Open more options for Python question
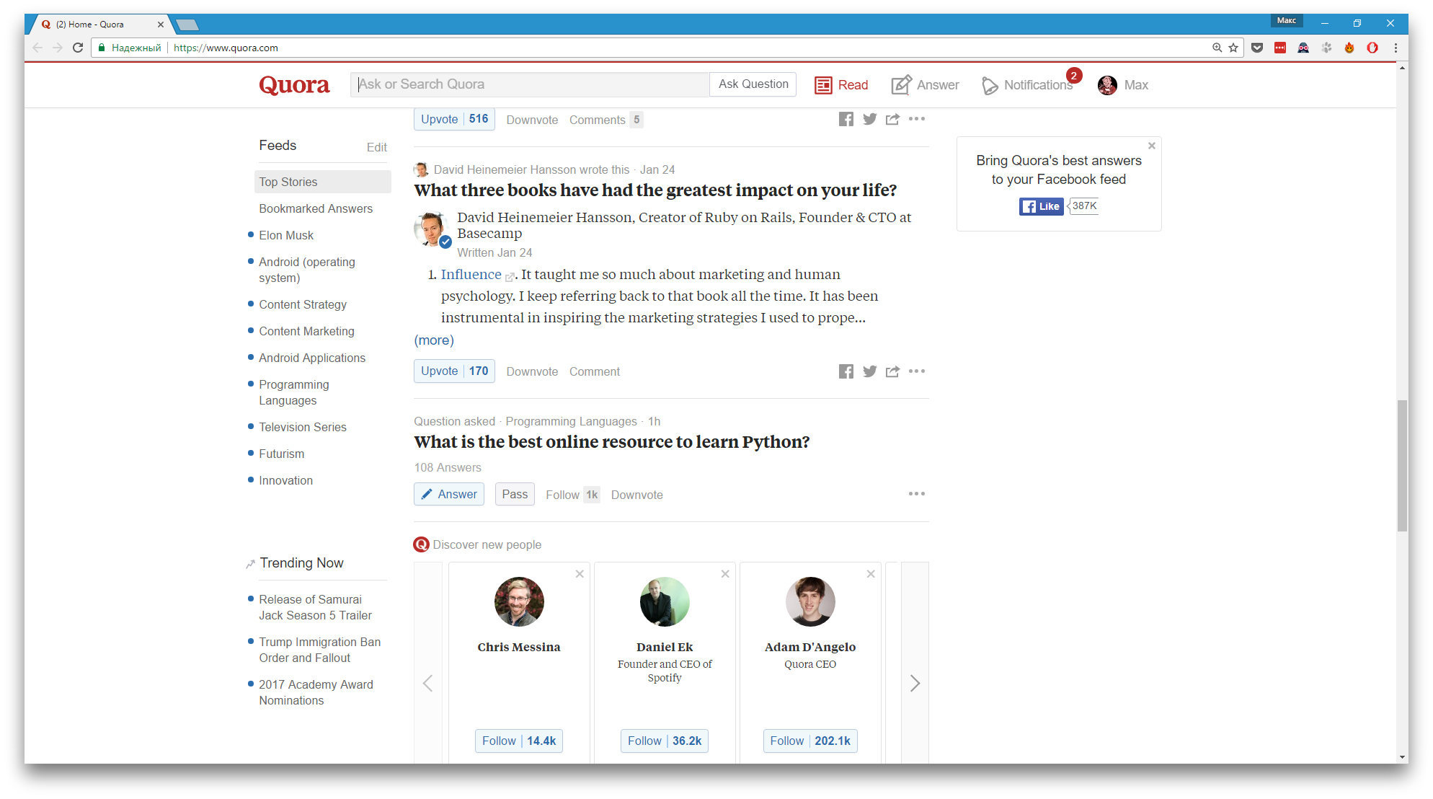Screen dimensions: 1433x799 tap(916, 494)
